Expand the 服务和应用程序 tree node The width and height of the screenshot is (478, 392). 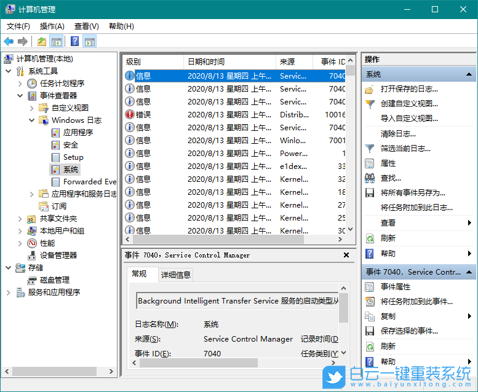click(x=8, y=292)
